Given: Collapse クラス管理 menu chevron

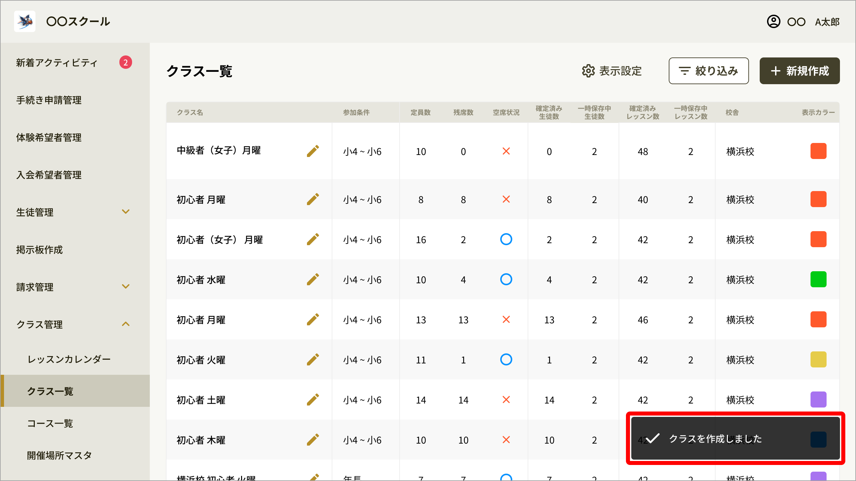Looking at the screenshot, I should coord(126,324).
